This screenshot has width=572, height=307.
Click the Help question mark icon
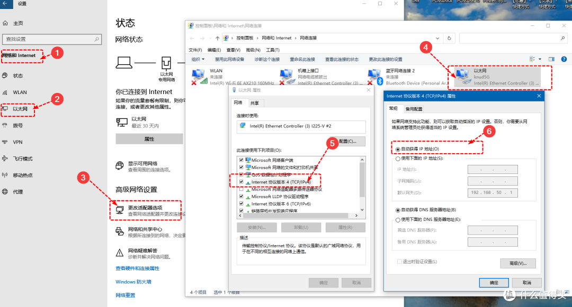point(564,59)
